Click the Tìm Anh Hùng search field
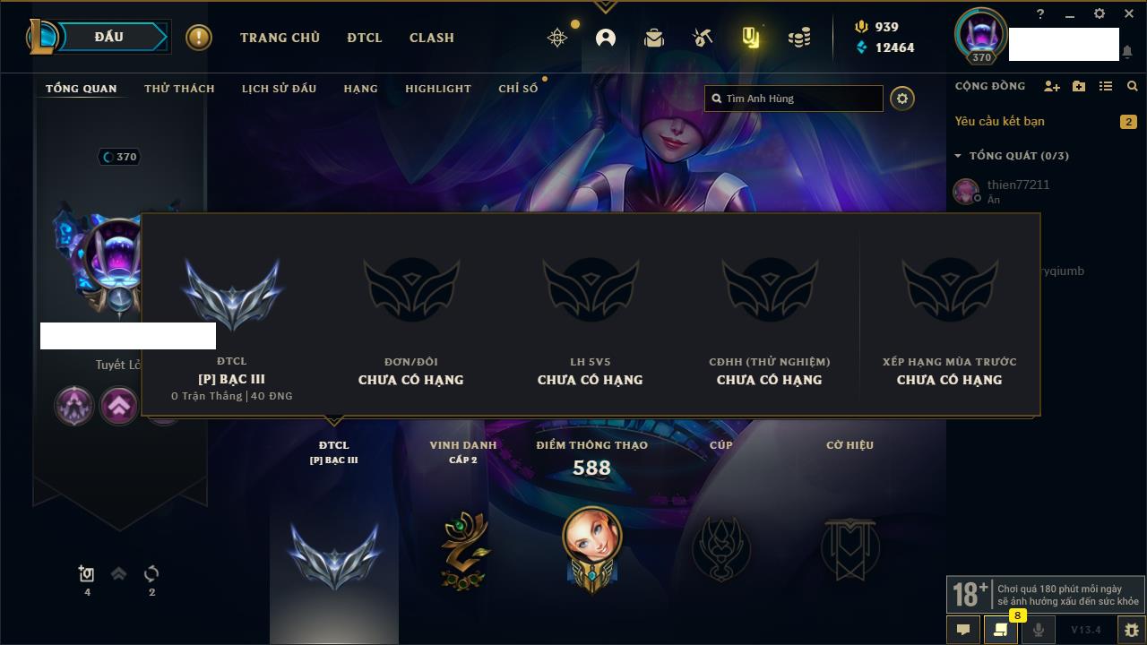The height and width of the screenshot is (645, 1147). pyautogui.click(x=794, y=99)
